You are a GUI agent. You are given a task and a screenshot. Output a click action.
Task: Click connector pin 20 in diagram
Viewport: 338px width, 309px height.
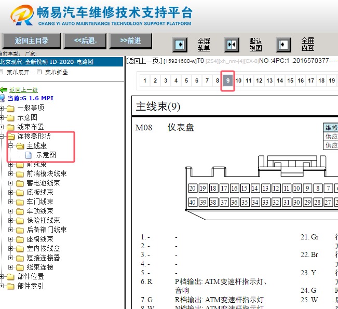tap(192, 188)
